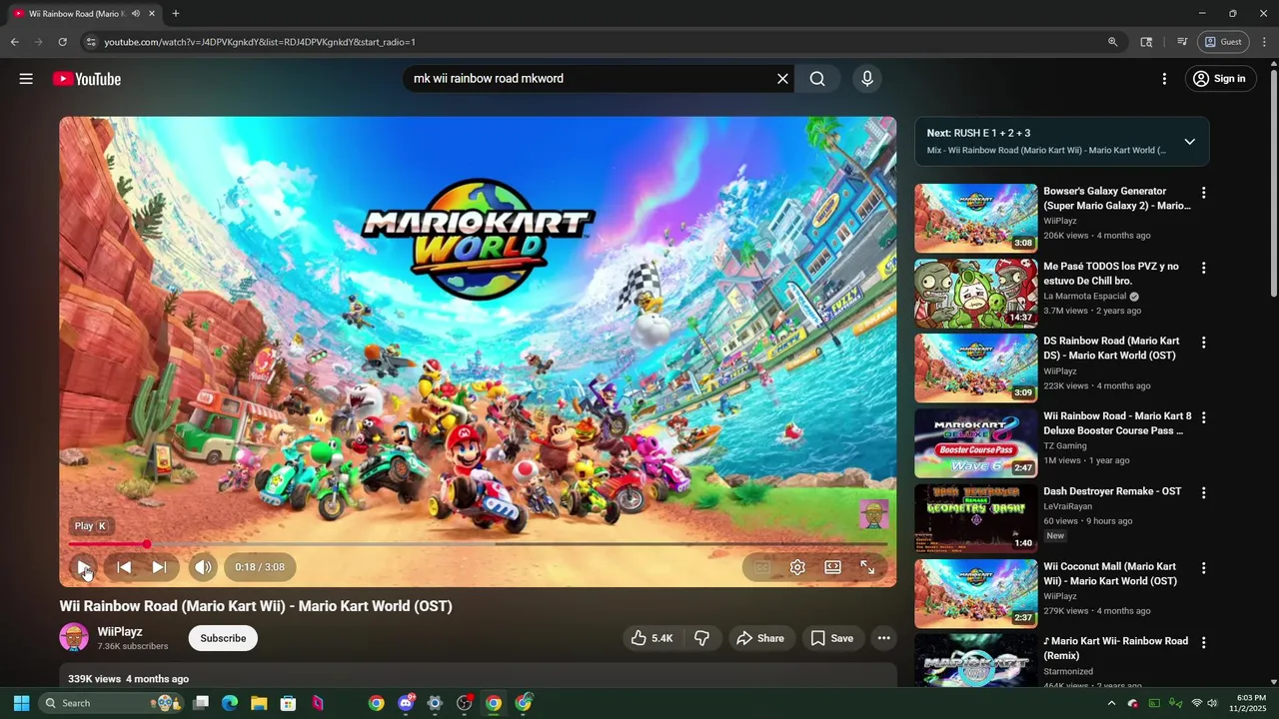Screen dimensions: 1279x719
Task: Toggle closed captions in player
Action: click(x=762, y=567)
